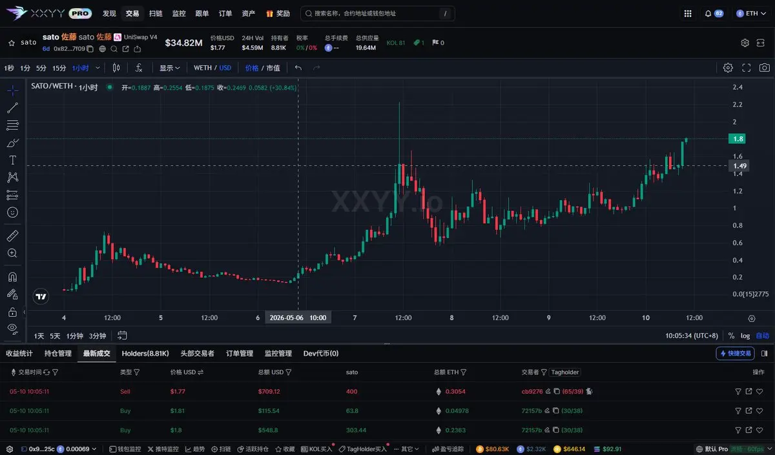Open the 监控 monitor menu
This screenshot has height=455, width=775.
pos(179,14)
